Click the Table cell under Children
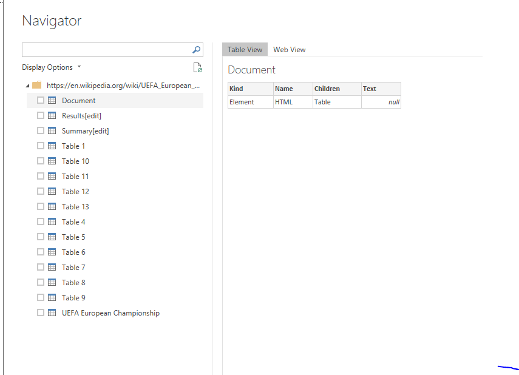The width and height of the screenshot is (519, 375). 337,102
